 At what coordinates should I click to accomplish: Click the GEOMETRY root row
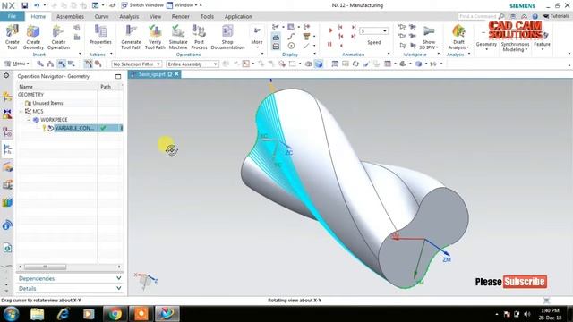click(x=30, y=95)
